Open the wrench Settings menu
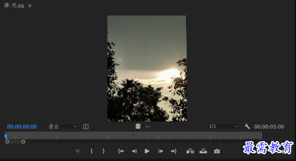 (x=247, y=126)
